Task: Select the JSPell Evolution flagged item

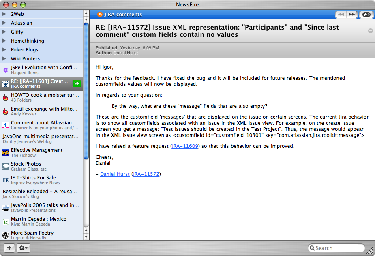Action: tap(42, 70)
